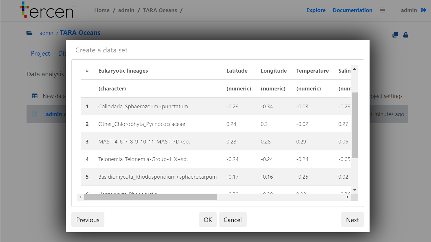Click the Tercen logo
This screenshot has height=242, width=431.
[48, 10]
